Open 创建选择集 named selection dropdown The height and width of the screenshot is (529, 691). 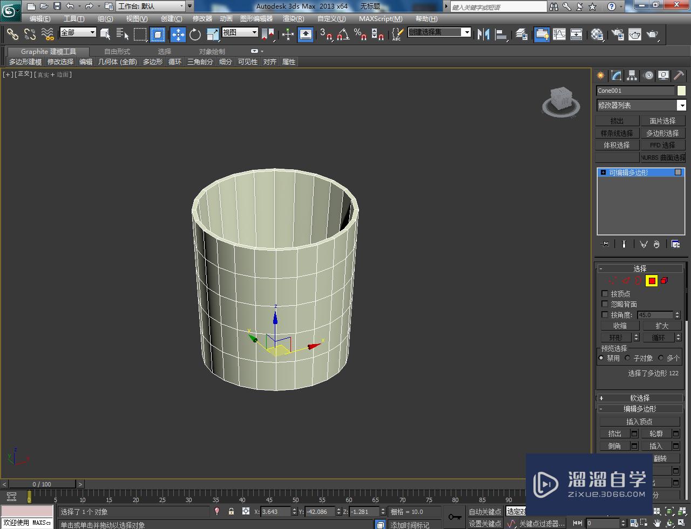pos(439,32)
